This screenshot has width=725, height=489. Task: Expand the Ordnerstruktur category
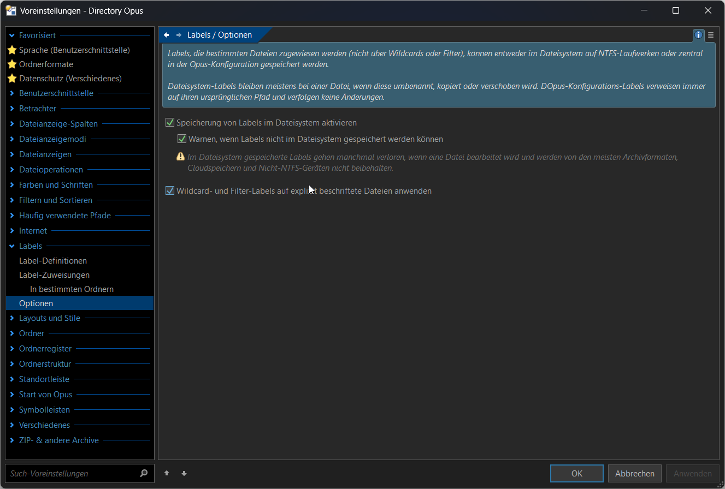(x=12, y=364)
